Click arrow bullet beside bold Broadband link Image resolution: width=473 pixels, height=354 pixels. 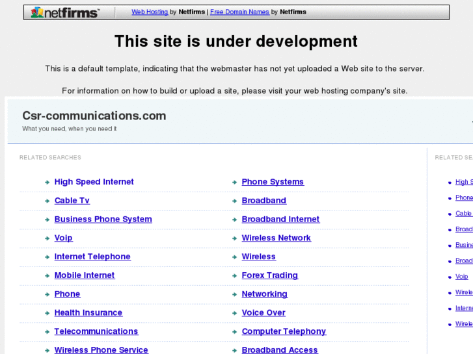(234, 201)
